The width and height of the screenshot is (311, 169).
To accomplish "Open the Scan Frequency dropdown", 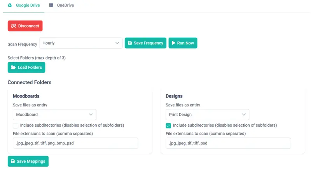I will 81,43.
